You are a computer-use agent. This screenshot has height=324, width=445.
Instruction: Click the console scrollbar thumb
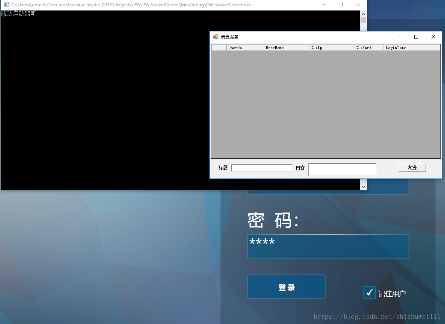pyautogui.click(x=363, y=20)
